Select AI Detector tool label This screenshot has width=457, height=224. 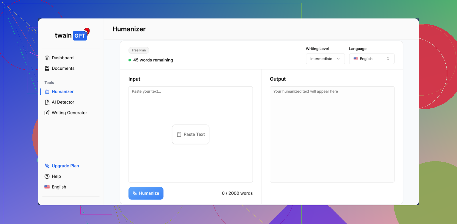[x=63, y=102]
